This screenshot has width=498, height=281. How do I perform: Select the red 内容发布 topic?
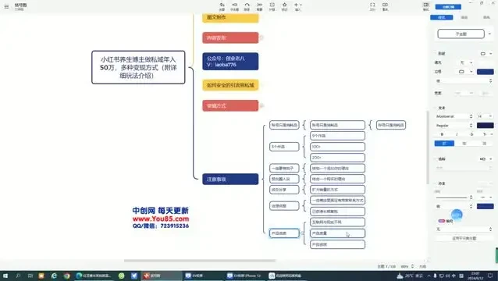coord(230,37)
